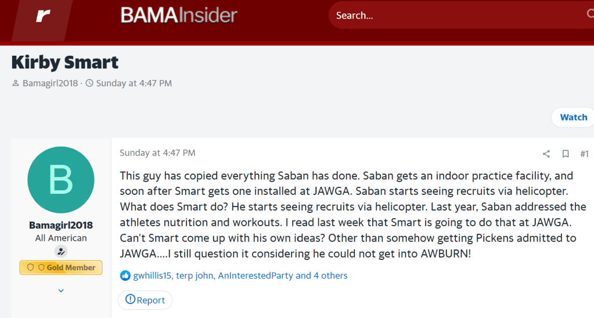The width and height of the screenshot is (594, 318).
Task: Bookmark this post
Action: [x=566, y=154]
